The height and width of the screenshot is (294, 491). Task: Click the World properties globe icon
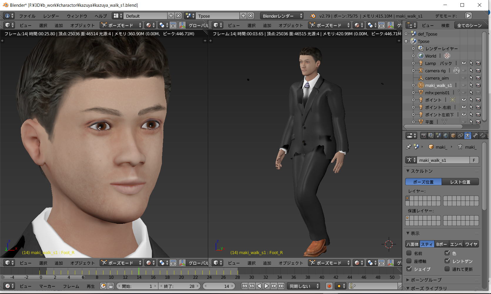click(x=446, y=136)
